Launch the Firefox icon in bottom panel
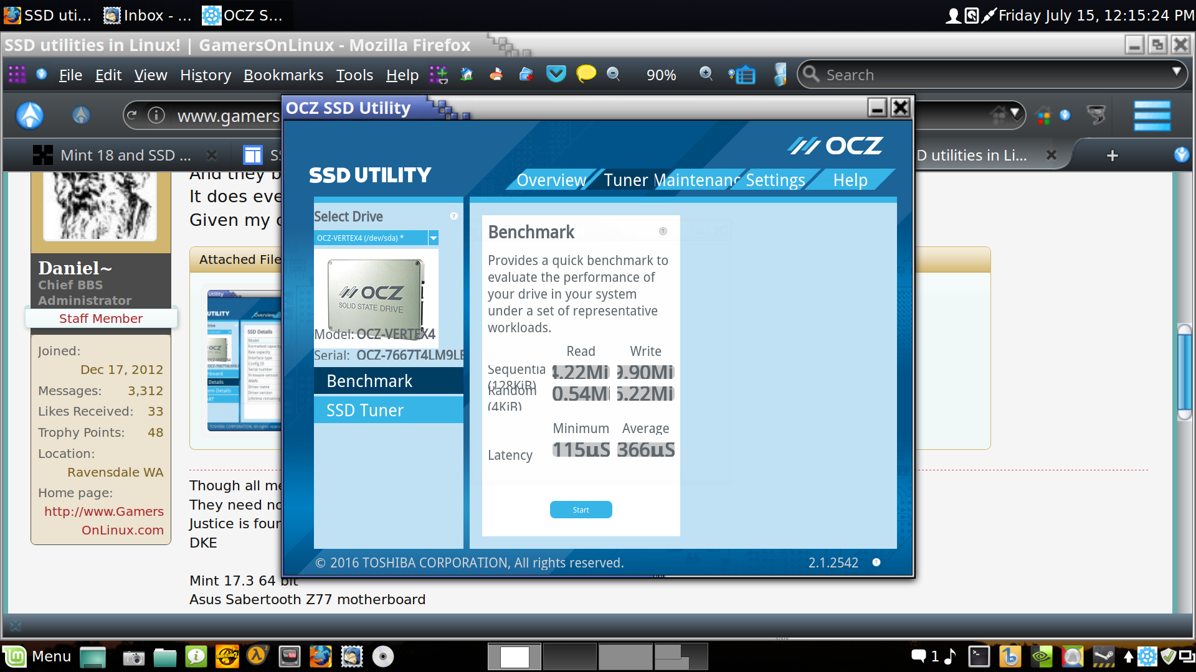Image resolution: width=1196 pixels, height=672 pixels. pos(320,656)
